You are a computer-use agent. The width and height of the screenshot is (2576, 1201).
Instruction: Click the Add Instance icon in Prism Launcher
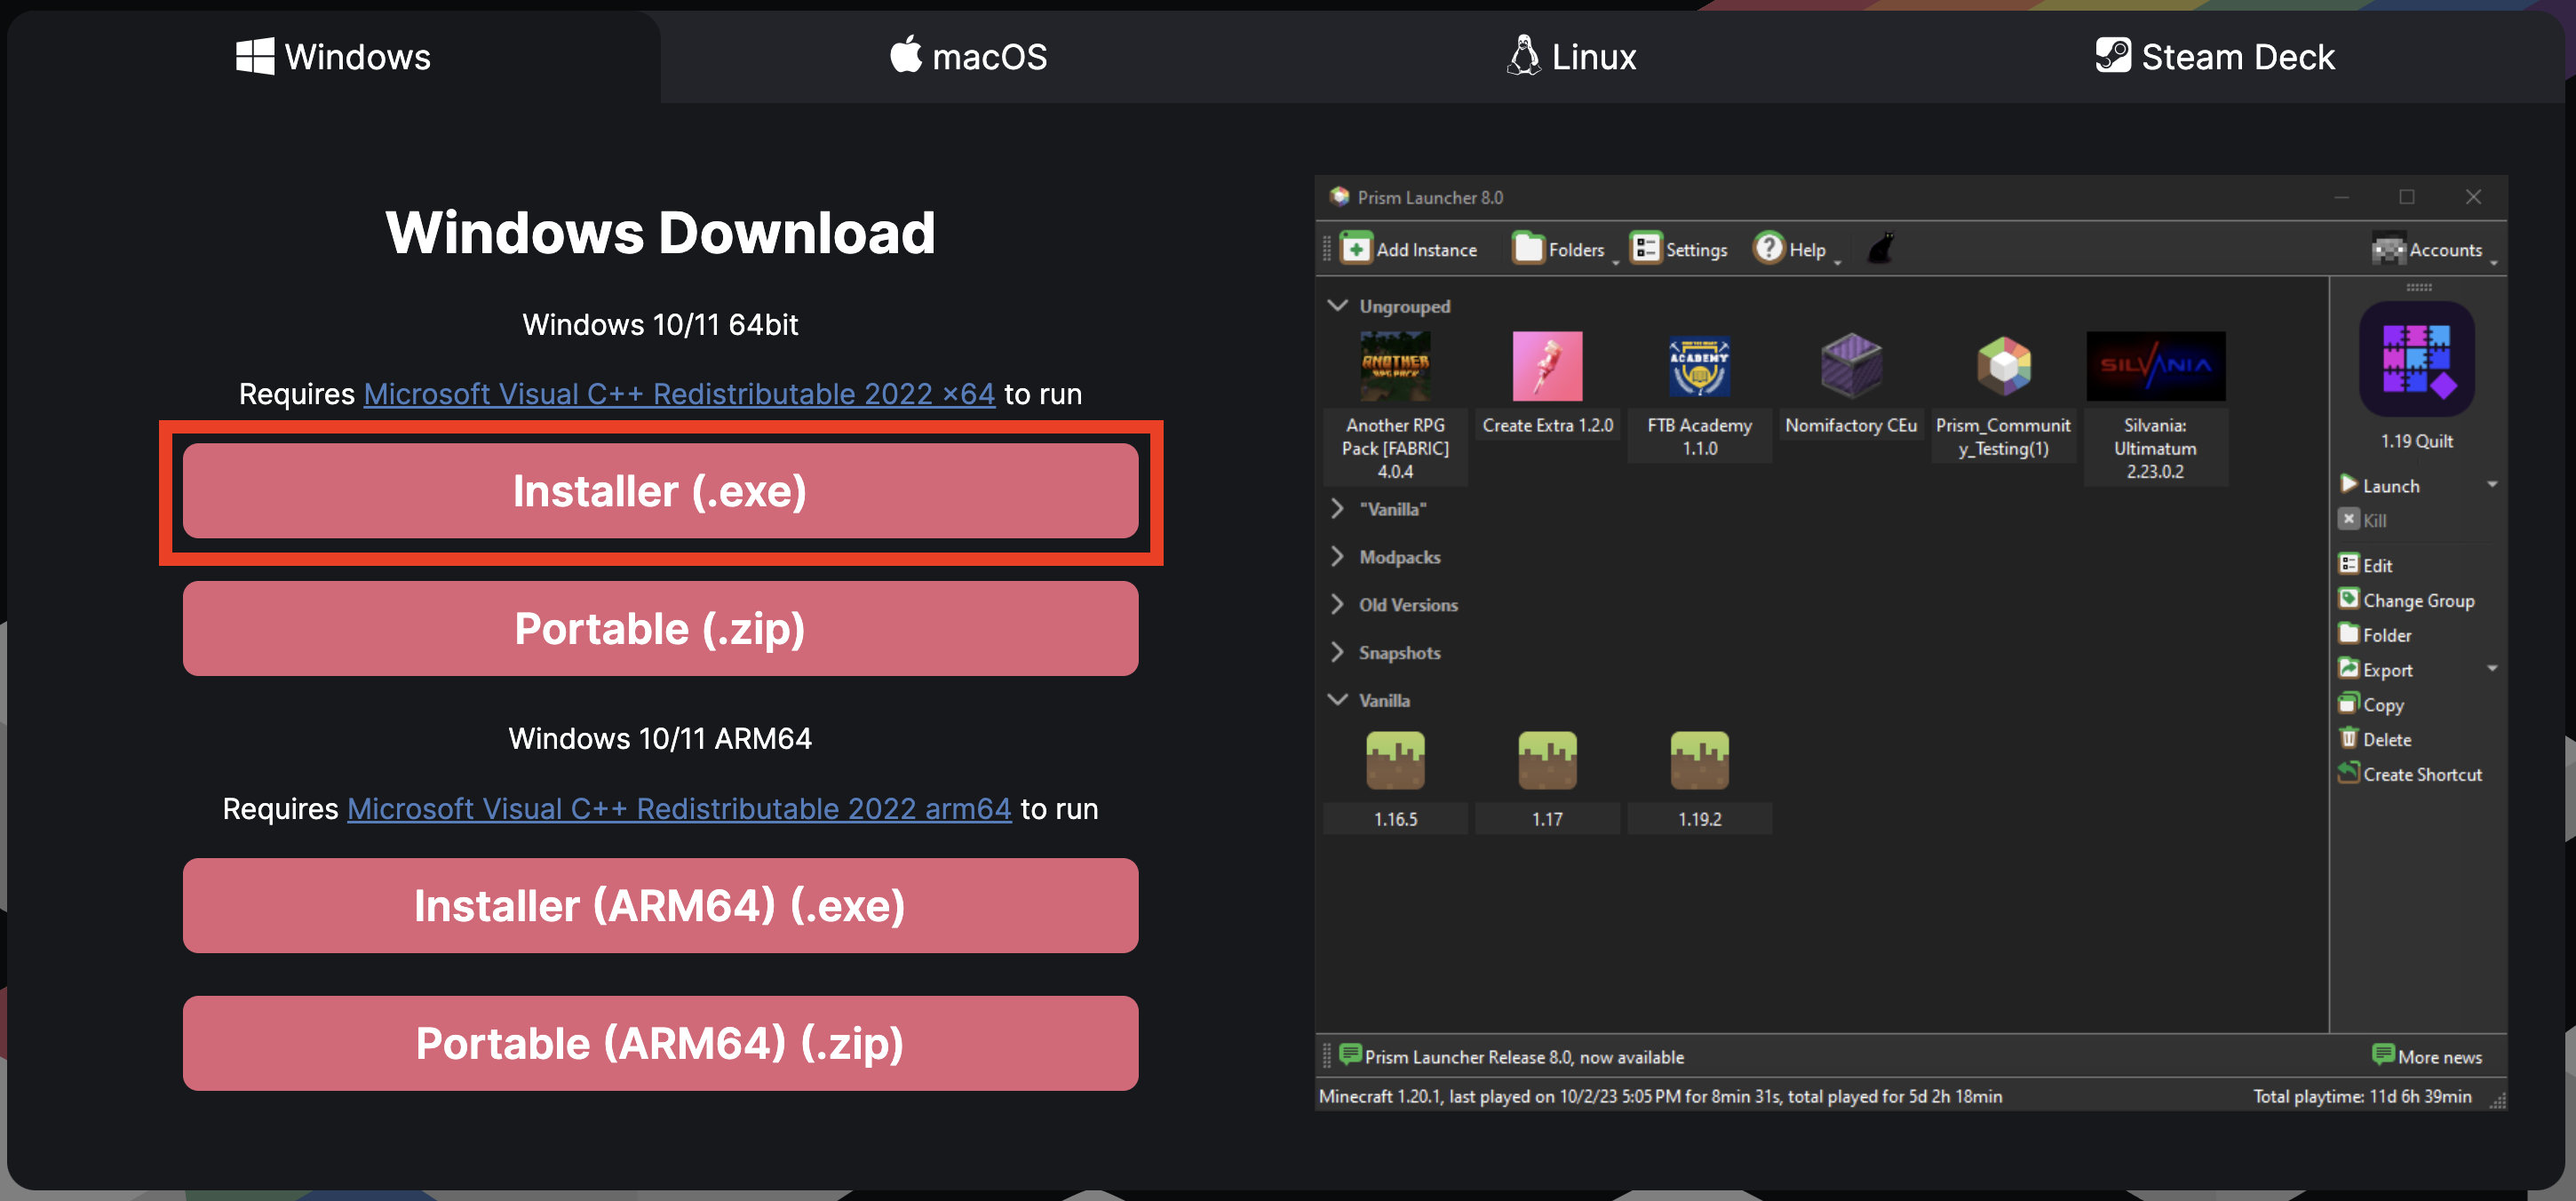[x=1356, y=248]
